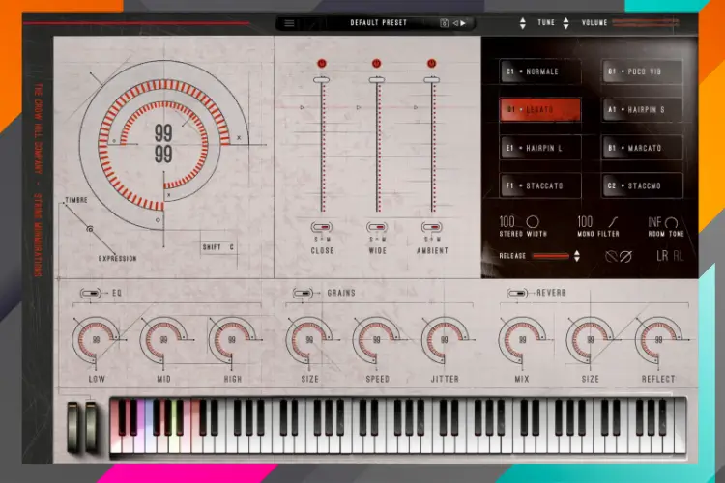Viewport: 725px width, 483px height.
Task: Flip the Wide stereo/mono switch
Action: coord(377,227)
